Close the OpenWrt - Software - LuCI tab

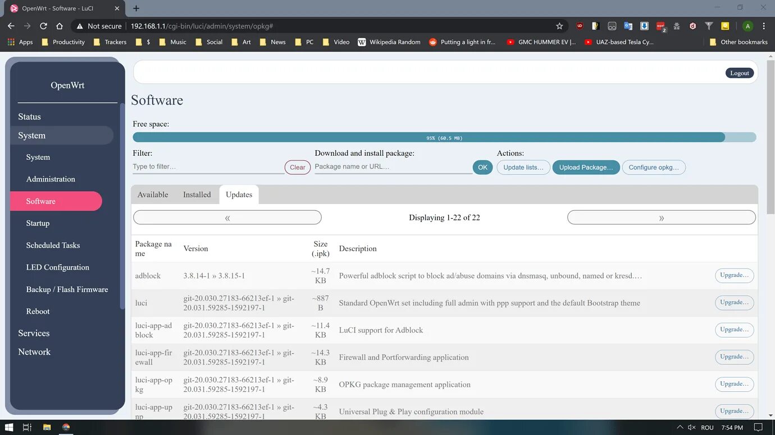117,8
